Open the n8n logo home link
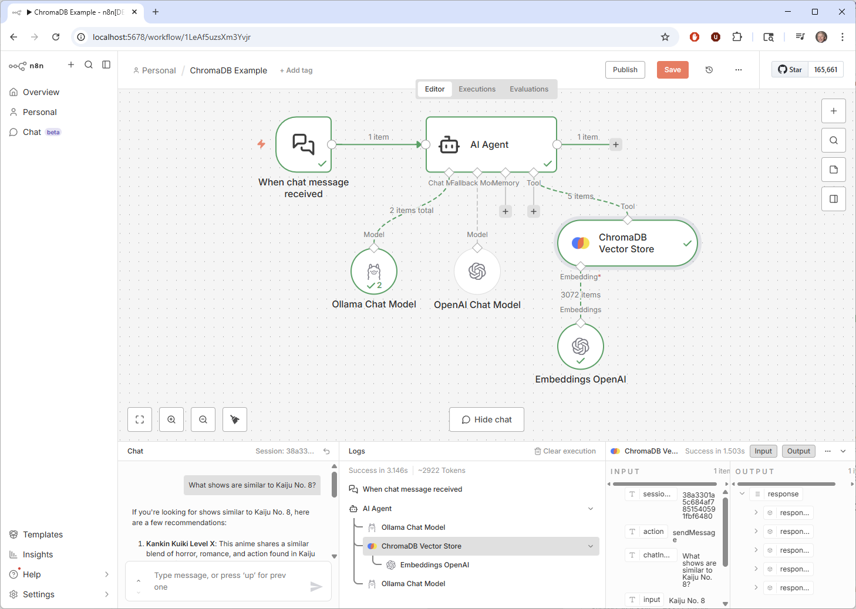This screenshot has width=856, height=609. click(x=26, y=66)
